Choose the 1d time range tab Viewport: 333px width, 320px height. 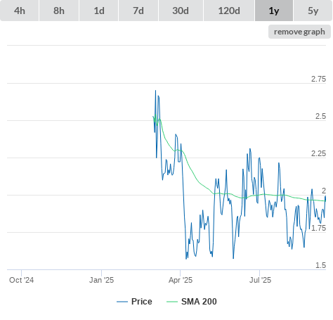99,11
